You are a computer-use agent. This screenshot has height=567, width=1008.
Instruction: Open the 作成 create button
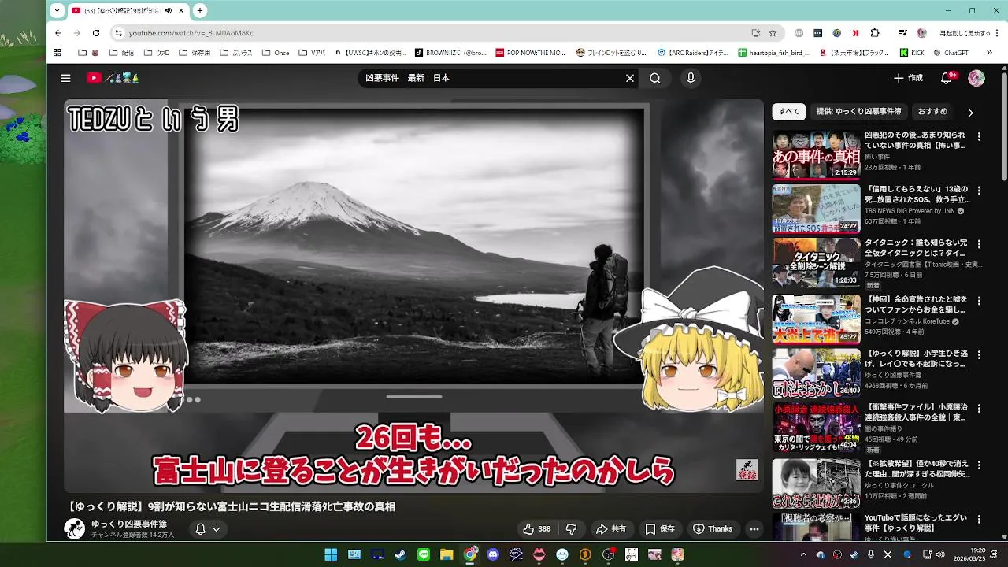click(x=908, y=78)
